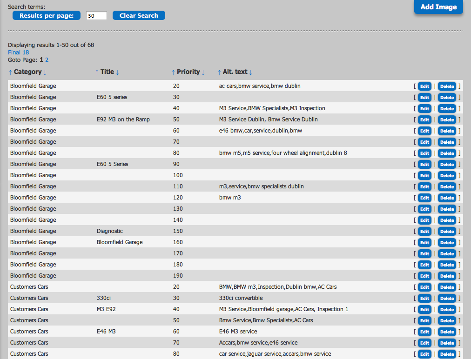Delete the Bloomfield Garage priority 140 row

447,220
